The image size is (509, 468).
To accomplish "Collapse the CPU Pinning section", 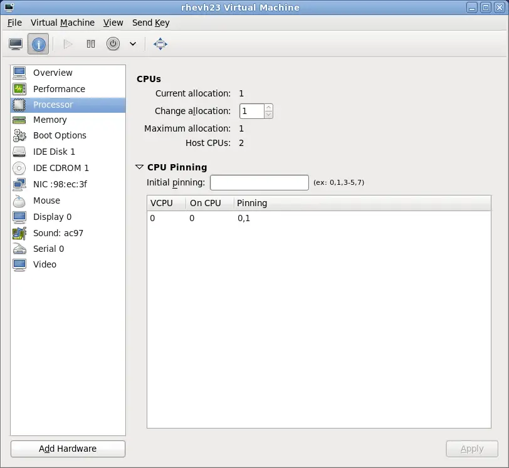I will [140, 167].
